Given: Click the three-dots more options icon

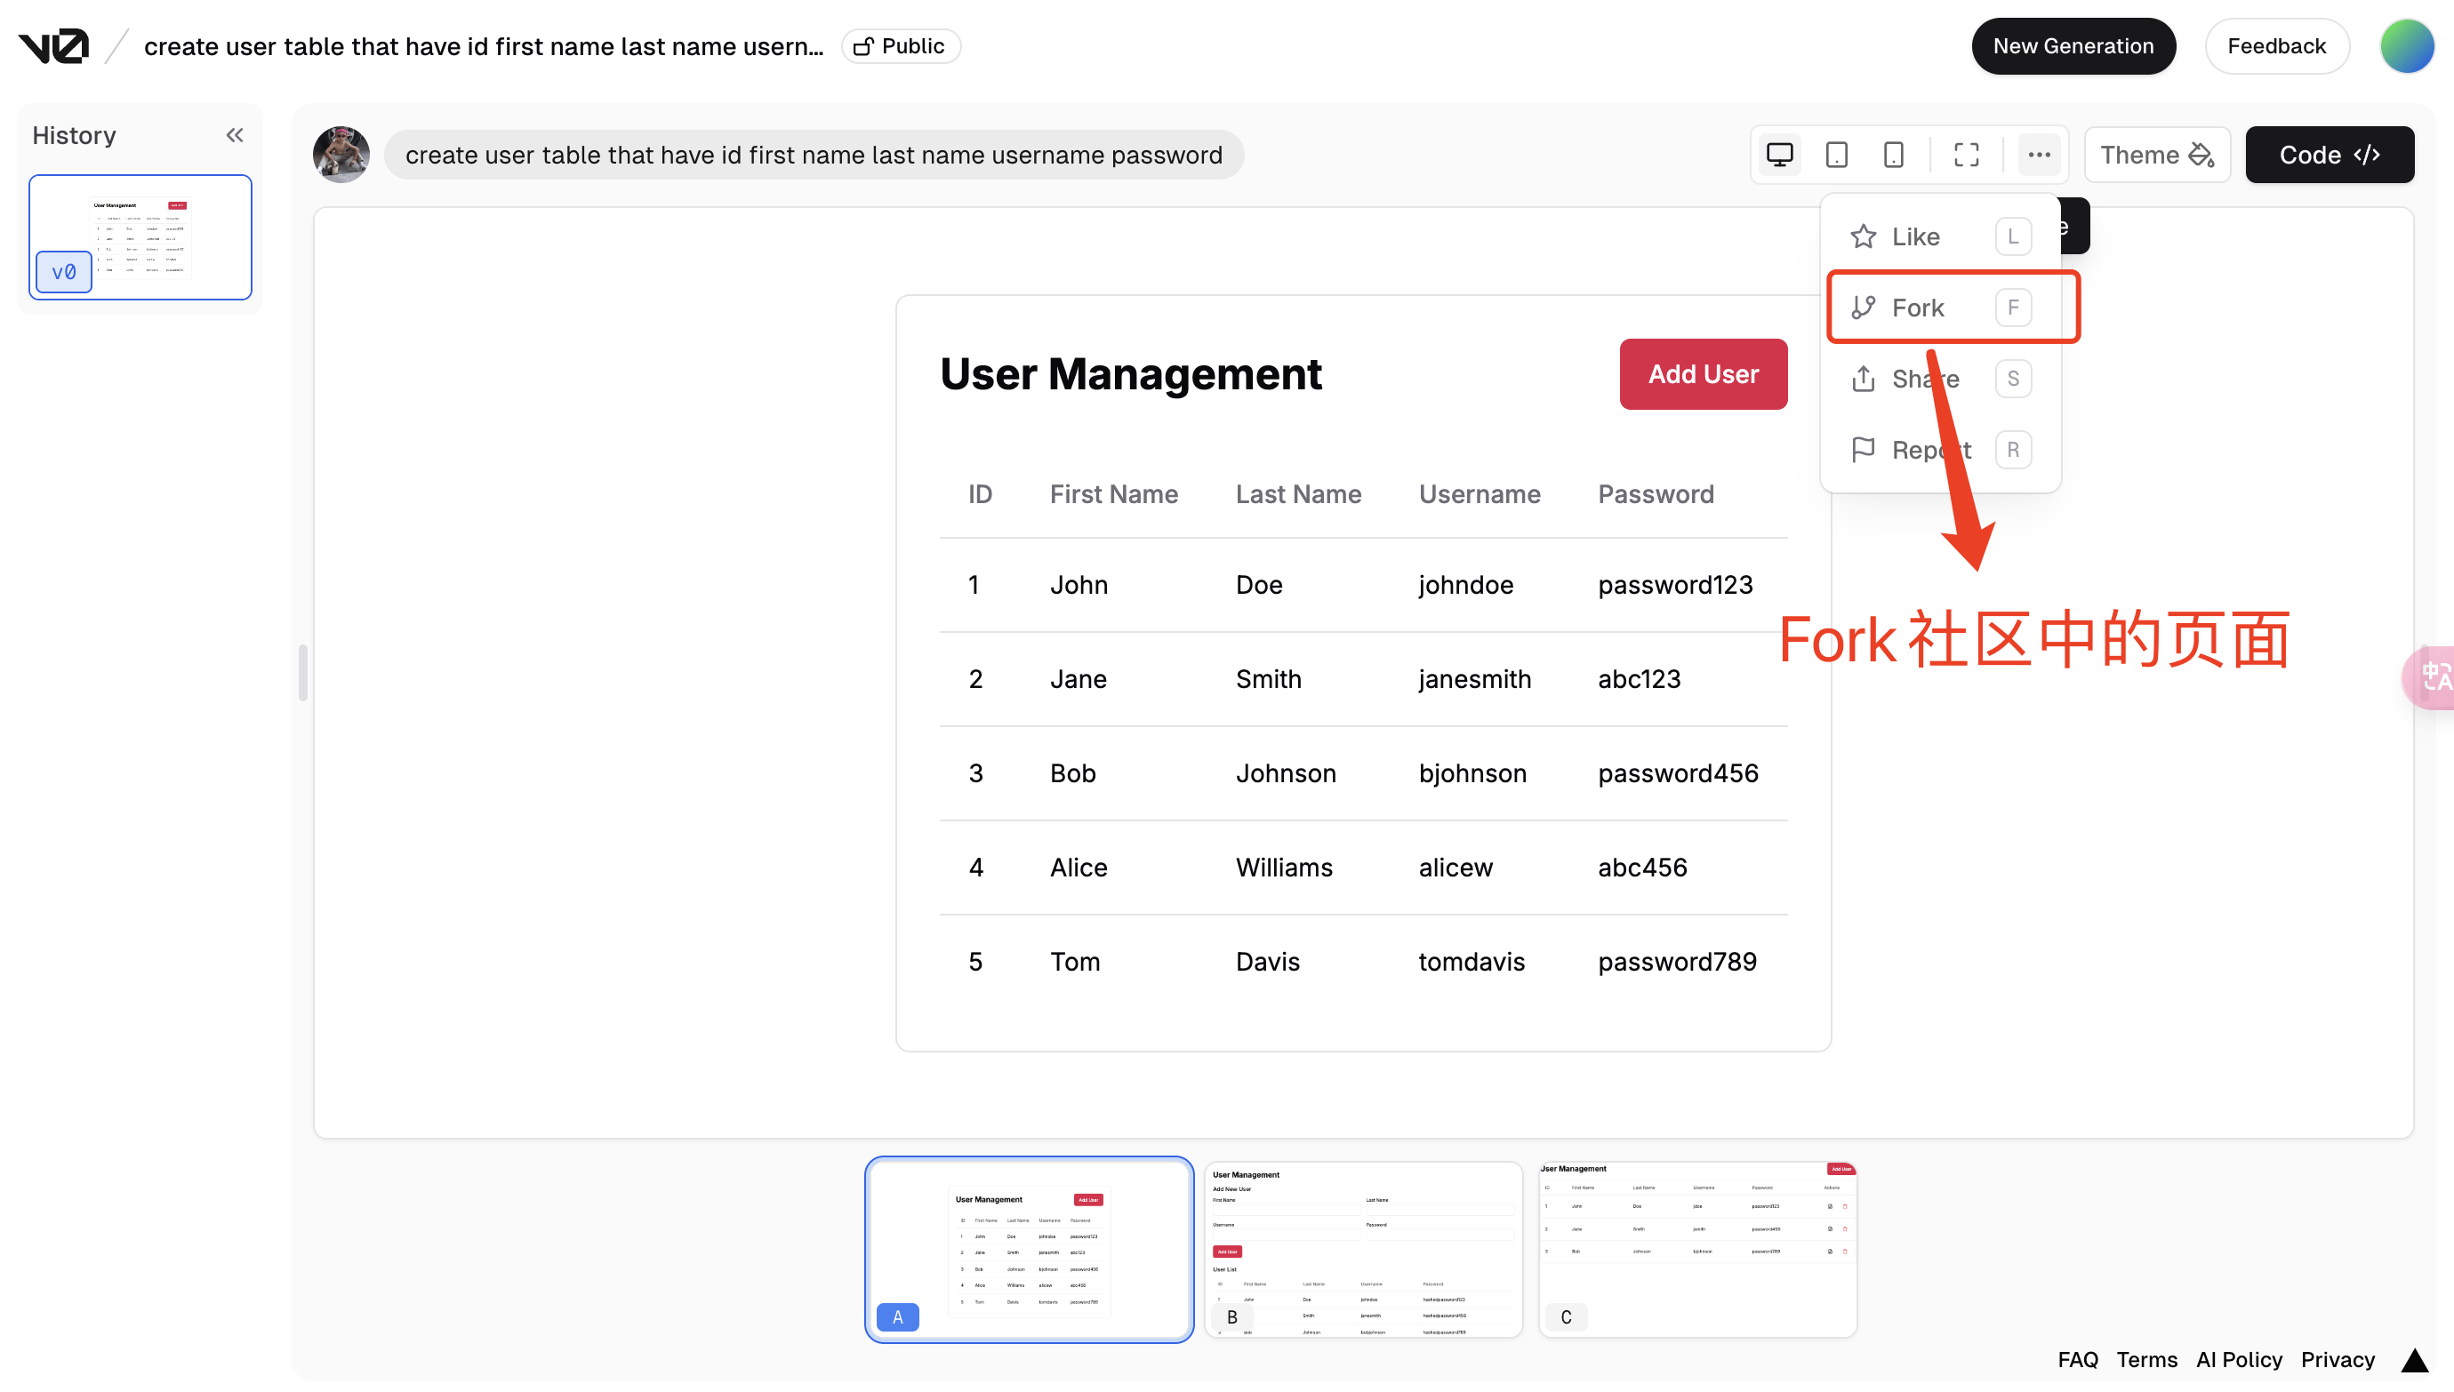Looking at the screenshot, I should click(x=2039, y=155).
